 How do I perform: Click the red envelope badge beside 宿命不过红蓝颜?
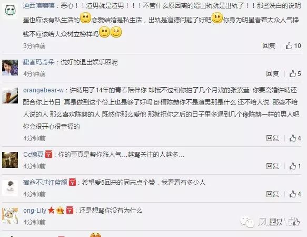[72, 182]
